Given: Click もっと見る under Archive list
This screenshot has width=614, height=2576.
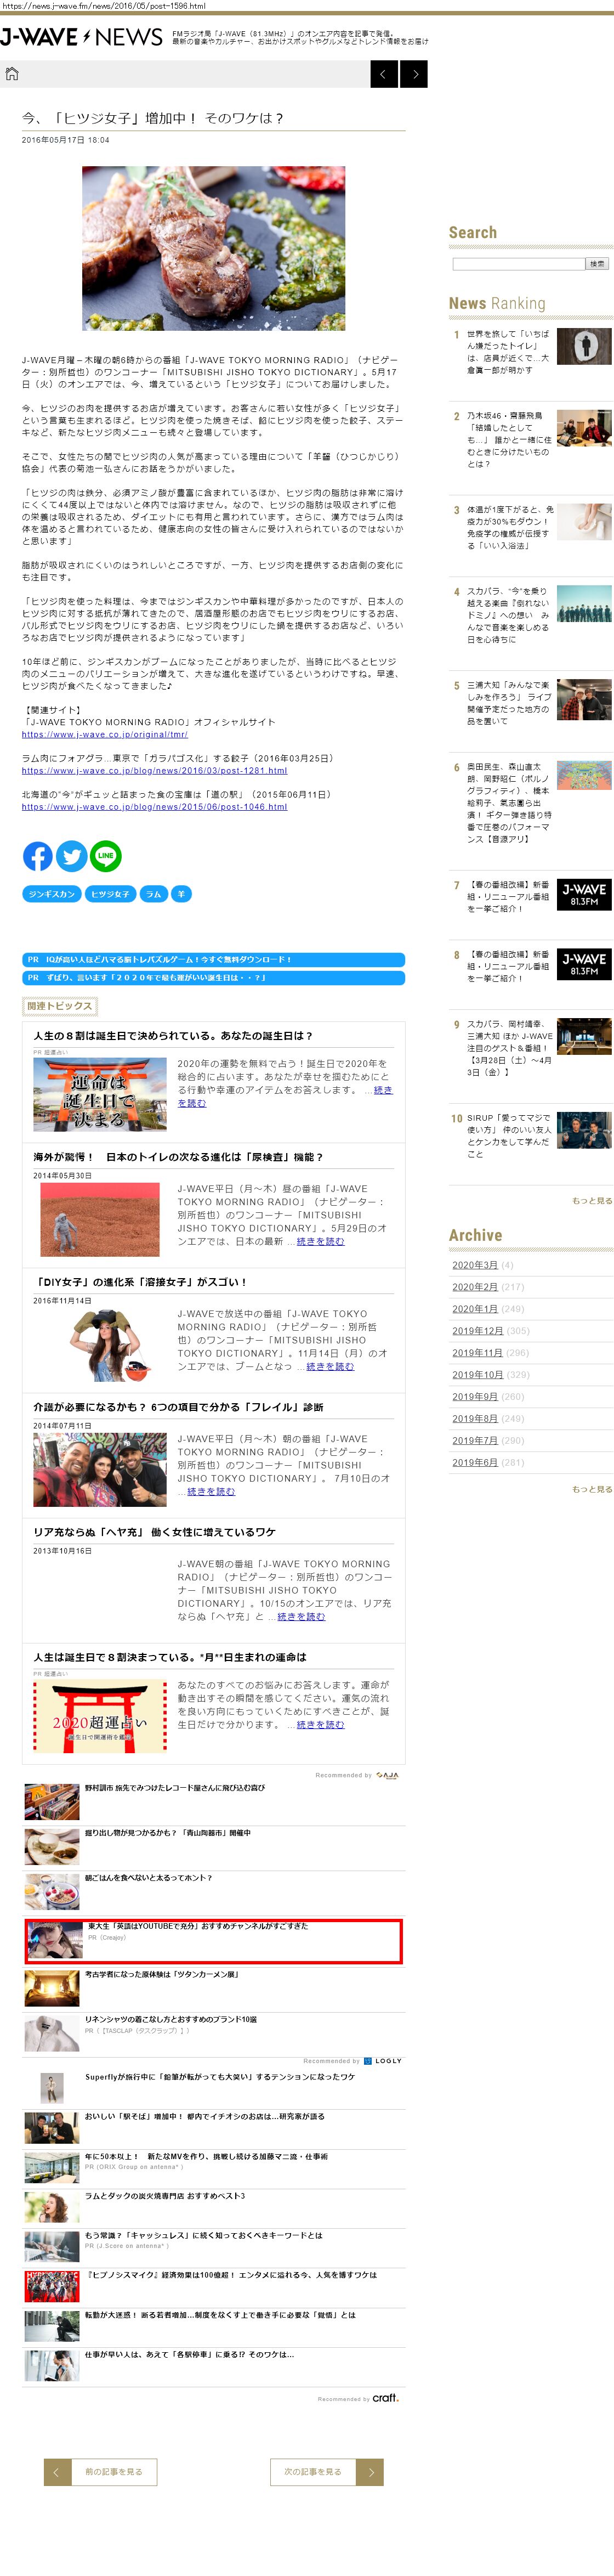Looking at the screenshot, I should [x=591, y=1490].
